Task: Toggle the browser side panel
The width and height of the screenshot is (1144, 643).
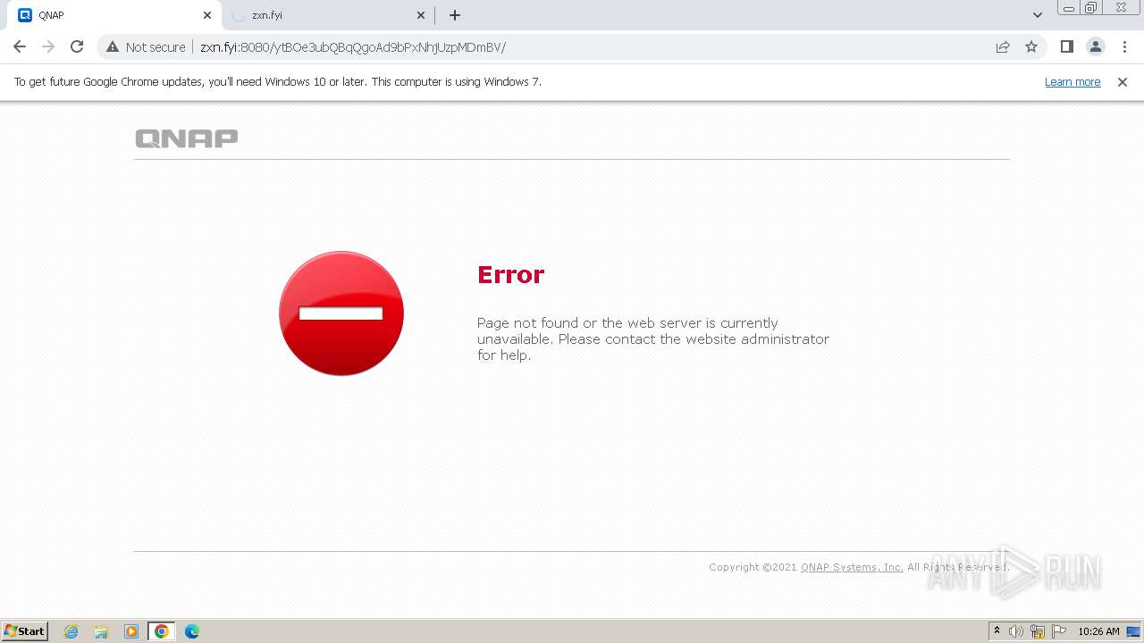Action: click(x=1066, y=46)
